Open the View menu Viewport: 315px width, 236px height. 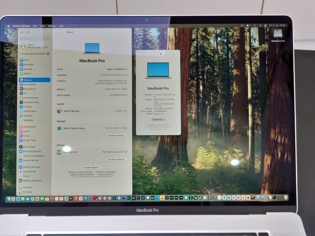(42, 26)
